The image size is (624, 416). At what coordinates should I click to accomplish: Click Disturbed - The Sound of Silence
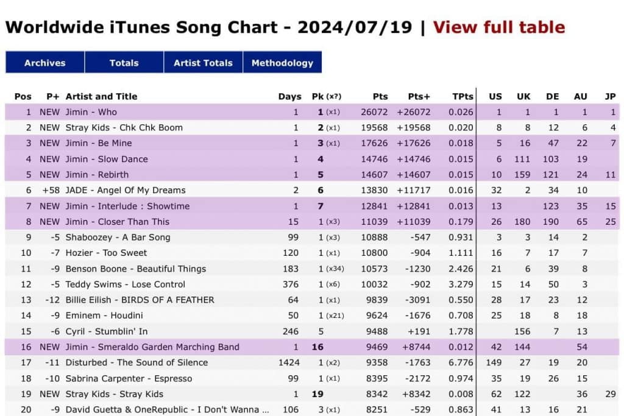pos(136,362)
